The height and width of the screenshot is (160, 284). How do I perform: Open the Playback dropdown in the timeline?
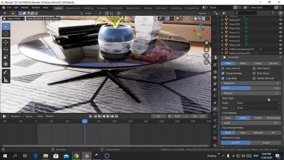tap(17, 116)
